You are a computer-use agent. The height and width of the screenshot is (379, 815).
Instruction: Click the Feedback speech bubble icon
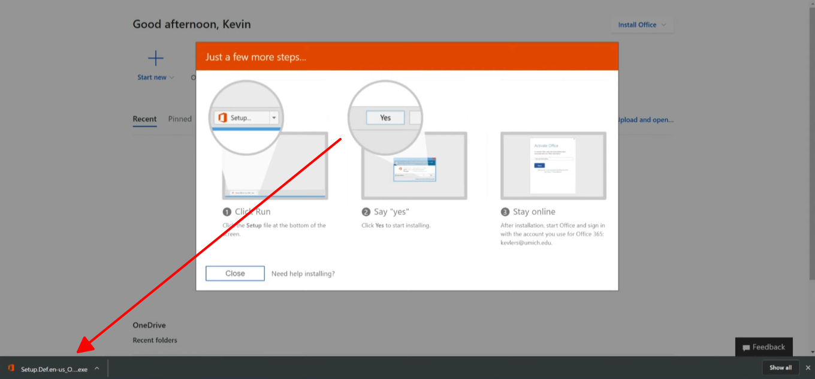(x=746, y=348)
